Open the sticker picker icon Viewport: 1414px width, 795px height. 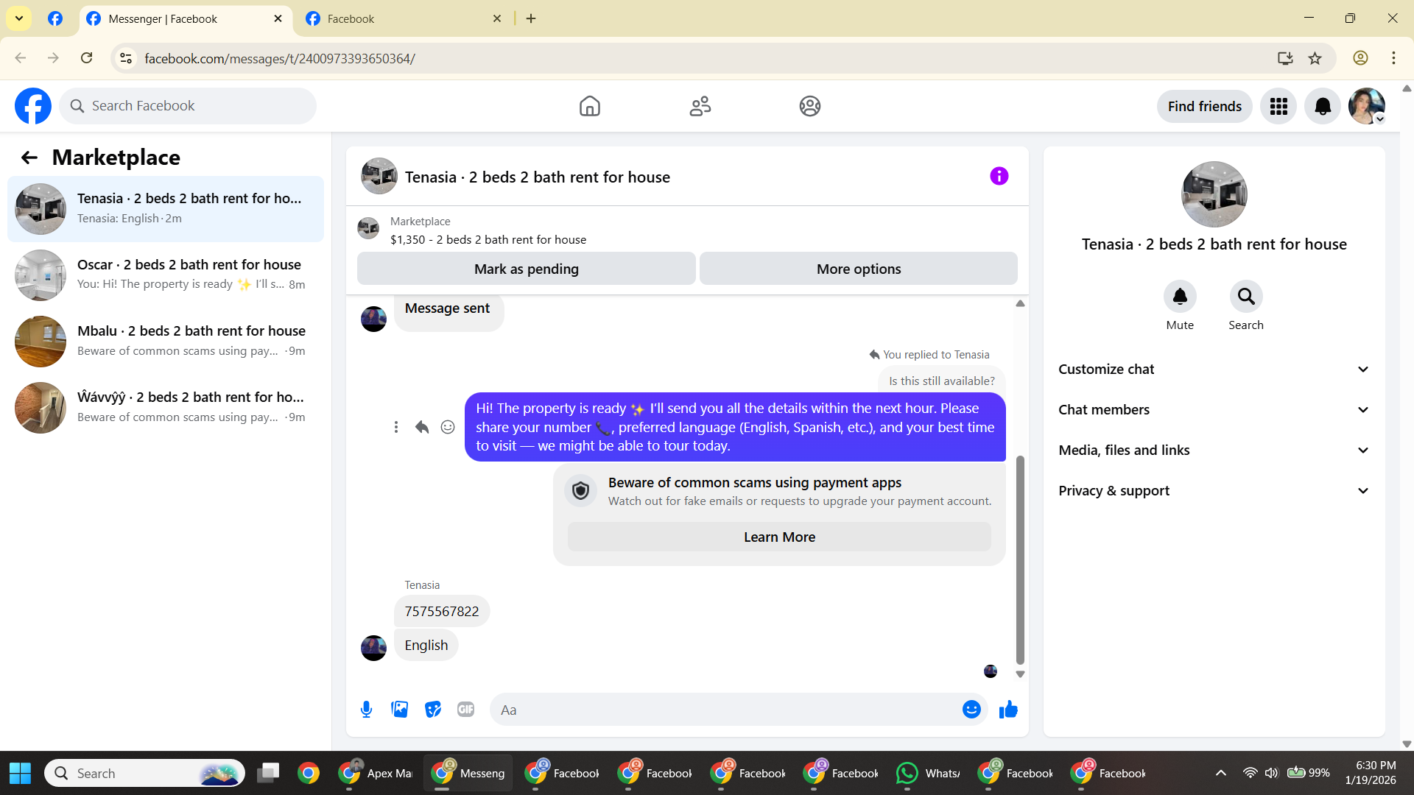433,710
